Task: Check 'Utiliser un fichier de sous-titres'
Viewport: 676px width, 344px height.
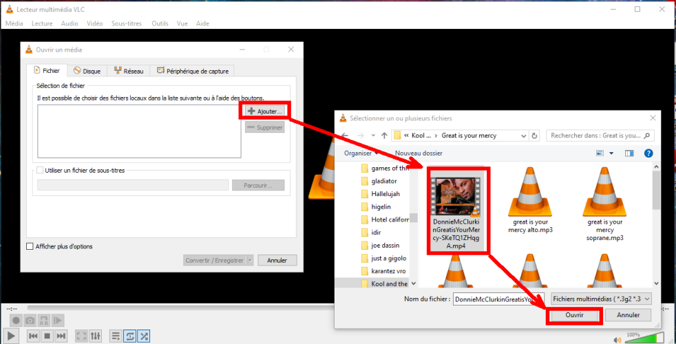Action: click(40, 170)
